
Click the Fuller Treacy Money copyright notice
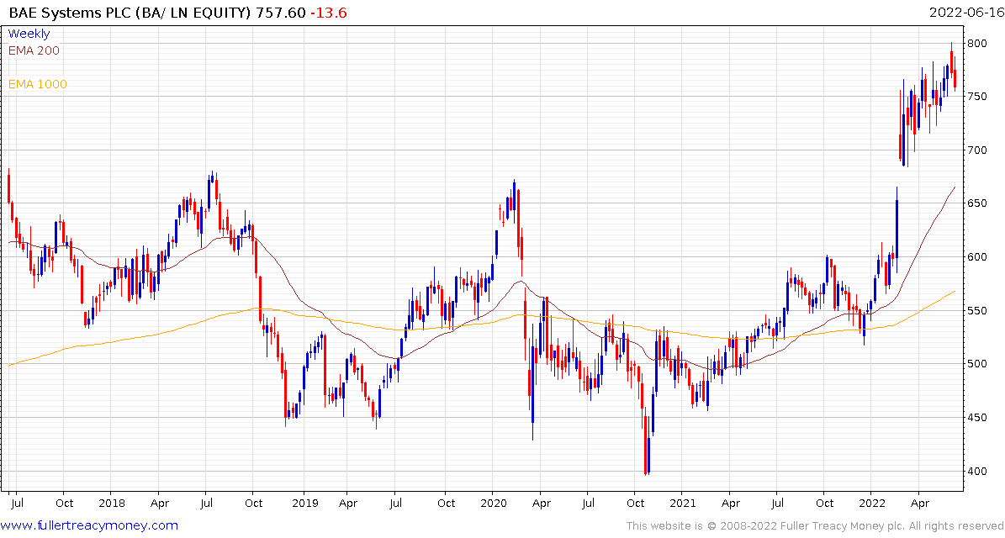pos(815,526)
